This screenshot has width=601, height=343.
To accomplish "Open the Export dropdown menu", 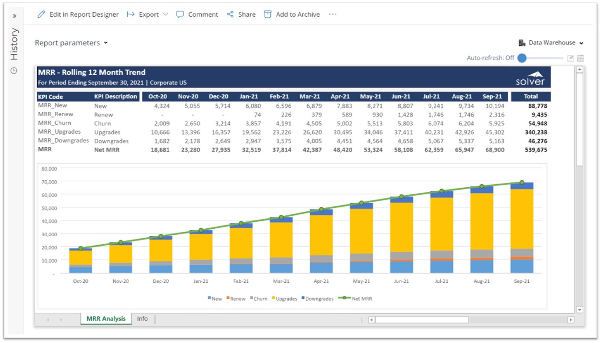I will click(149, 14).
